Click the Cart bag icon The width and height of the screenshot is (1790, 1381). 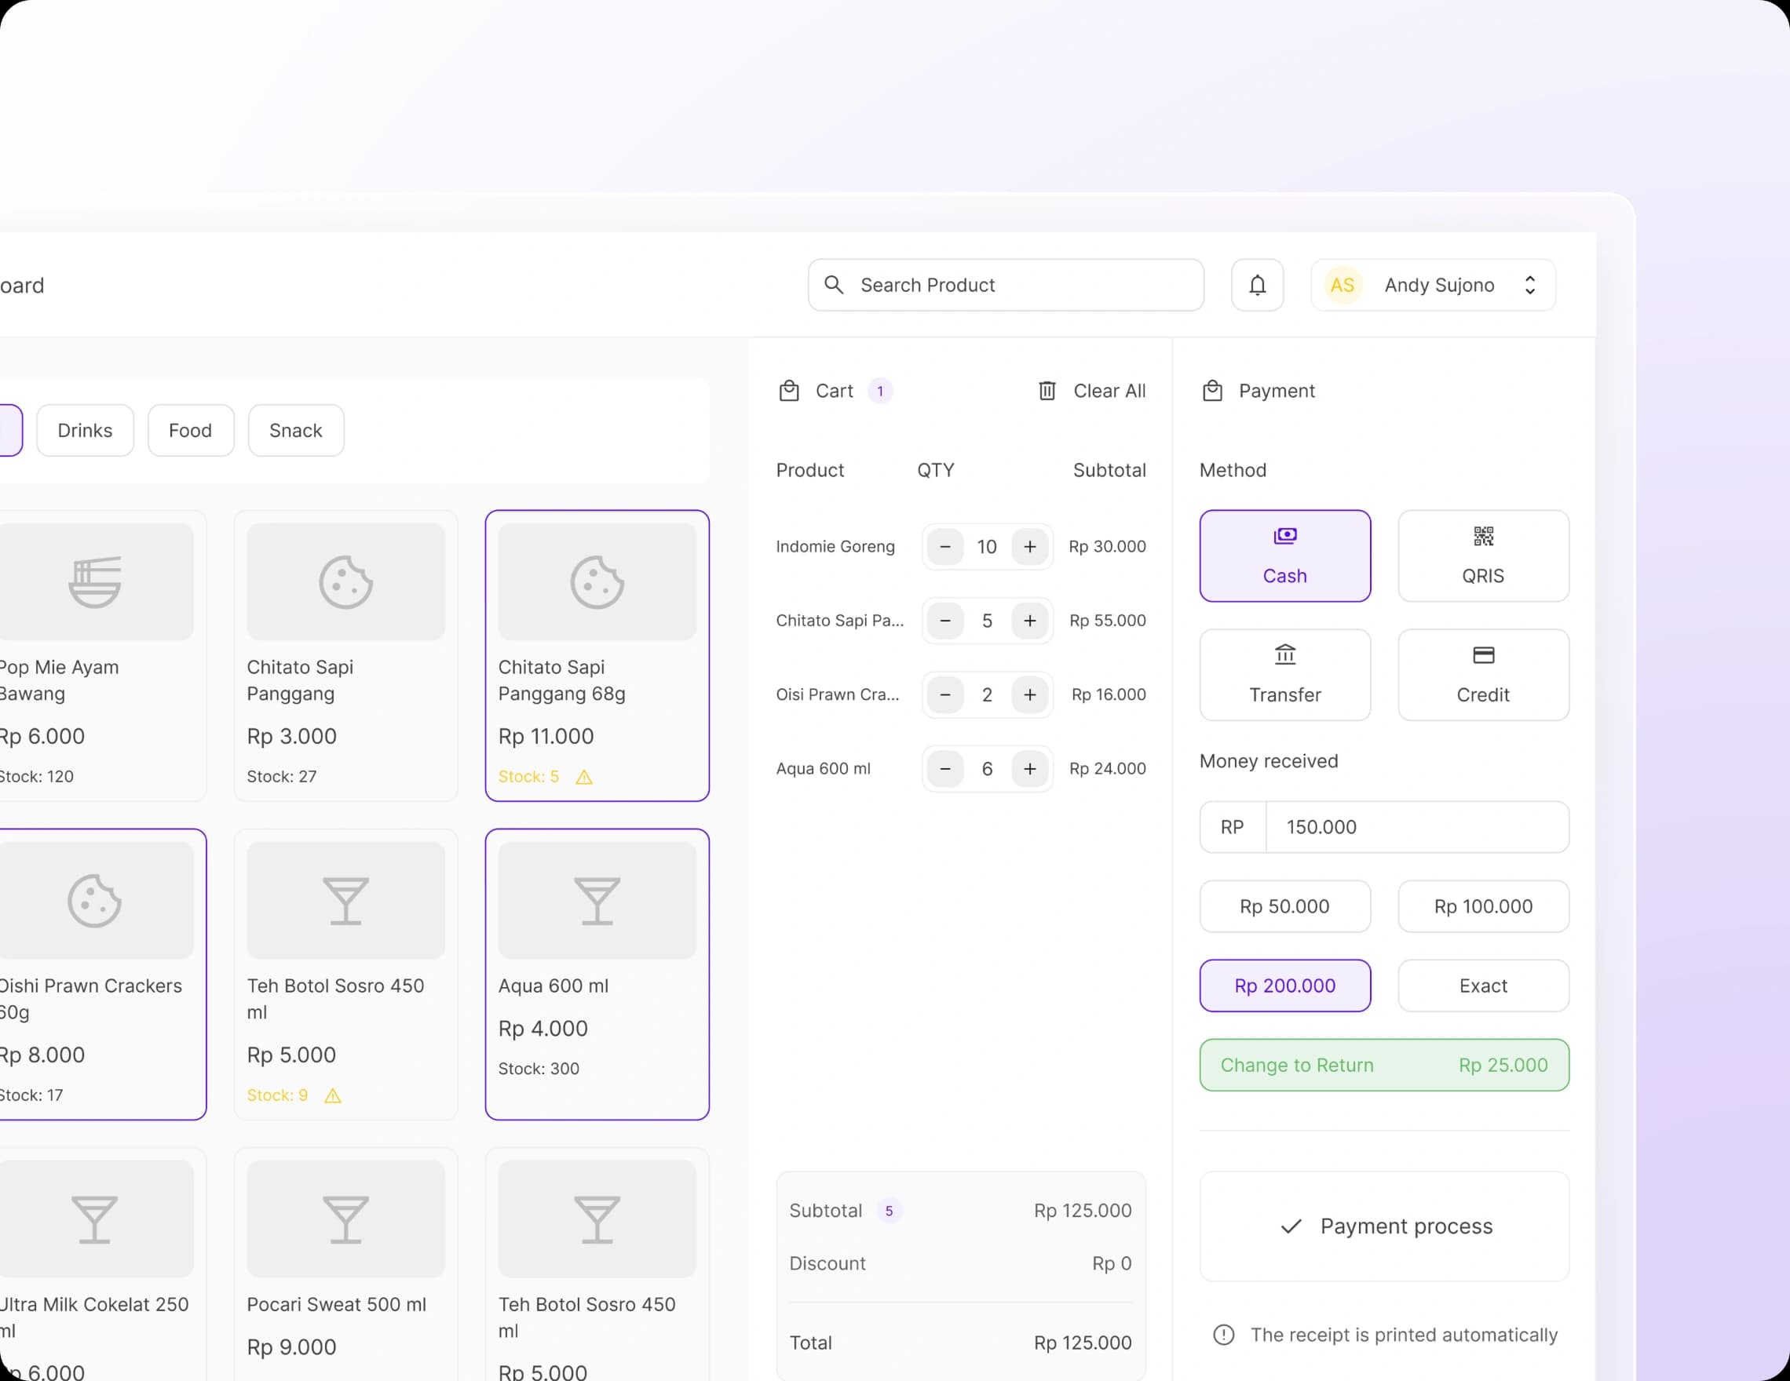point(788,391)
